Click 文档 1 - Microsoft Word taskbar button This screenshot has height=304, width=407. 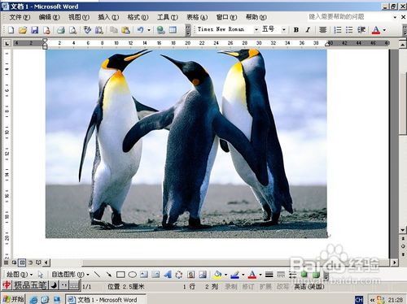pyautogui.click(x=106, y=299)
